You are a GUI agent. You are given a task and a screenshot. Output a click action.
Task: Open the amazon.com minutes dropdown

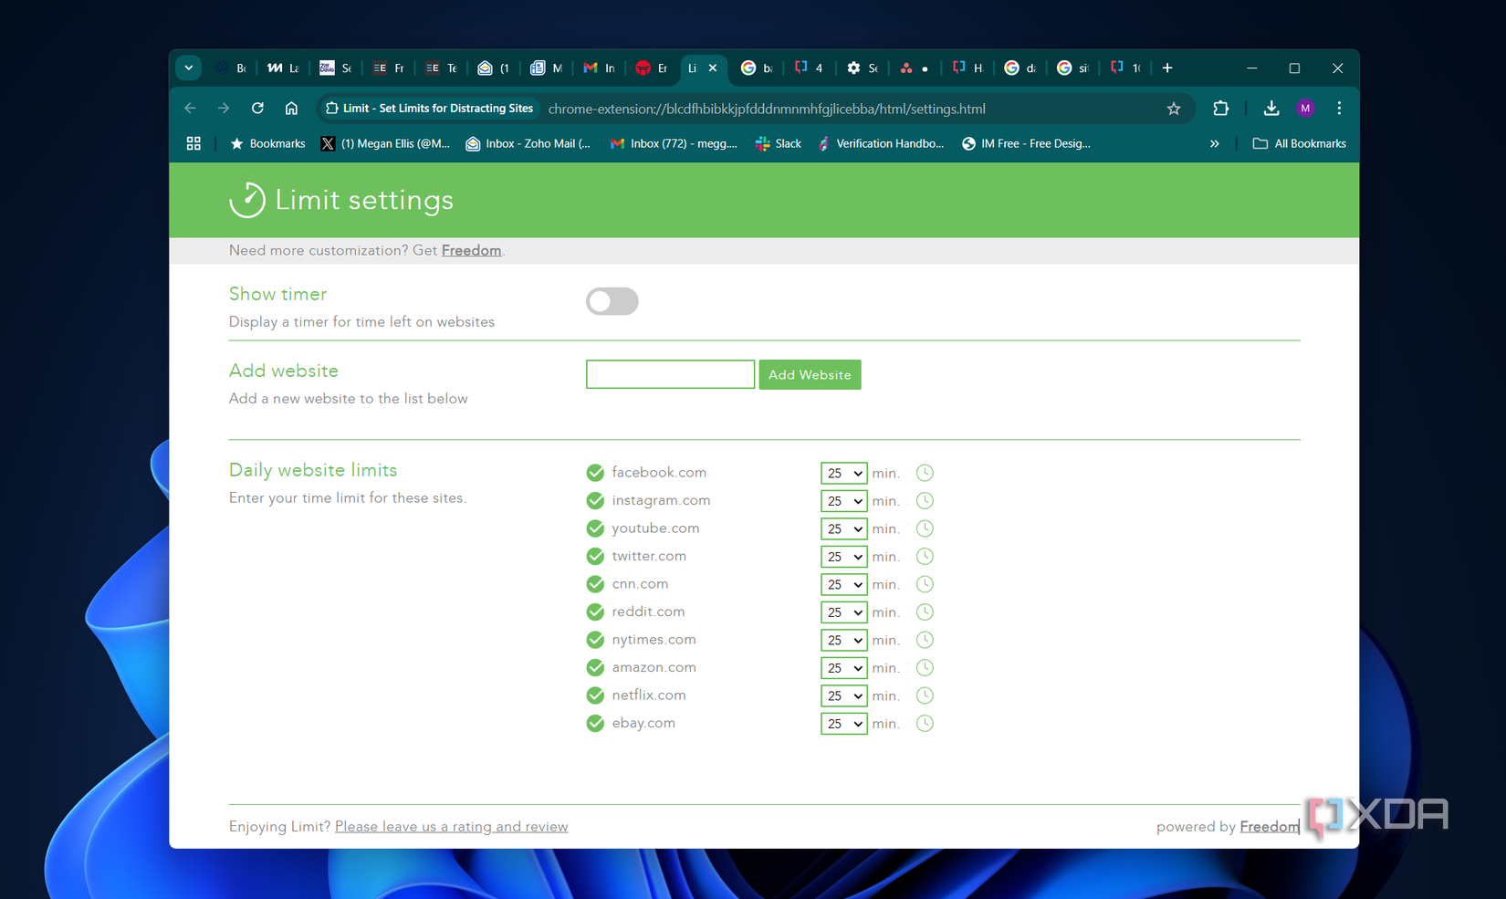843,668
